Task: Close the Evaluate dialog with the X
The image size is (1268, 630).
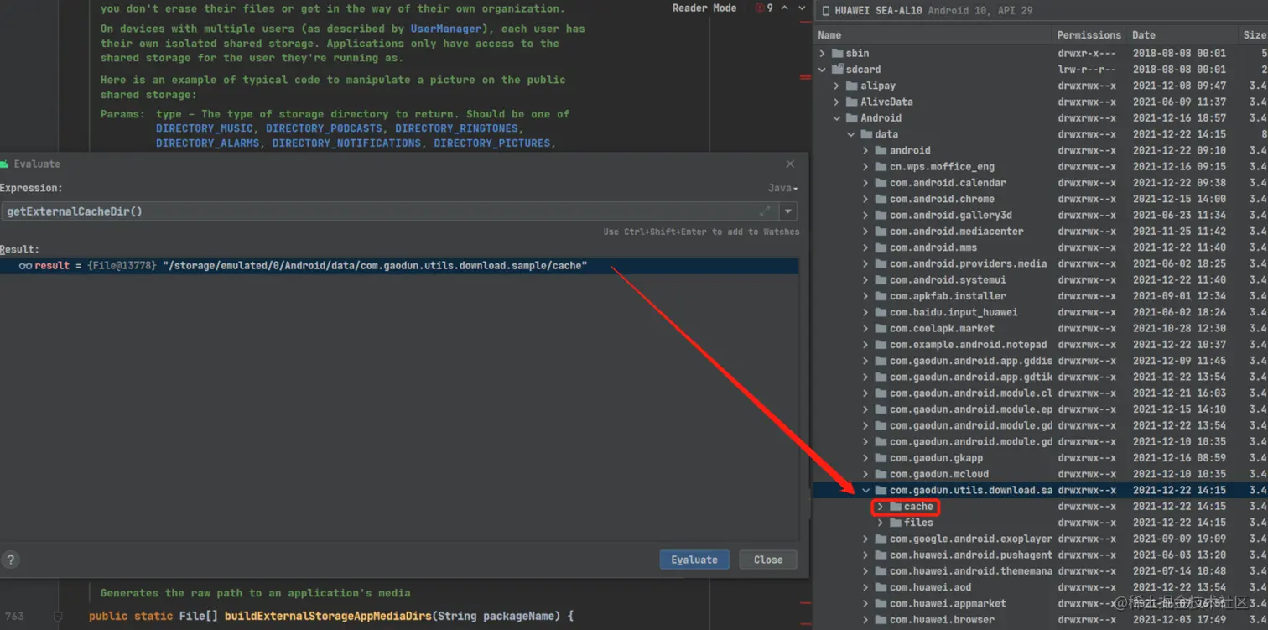Action: click(x=790, y=164)
